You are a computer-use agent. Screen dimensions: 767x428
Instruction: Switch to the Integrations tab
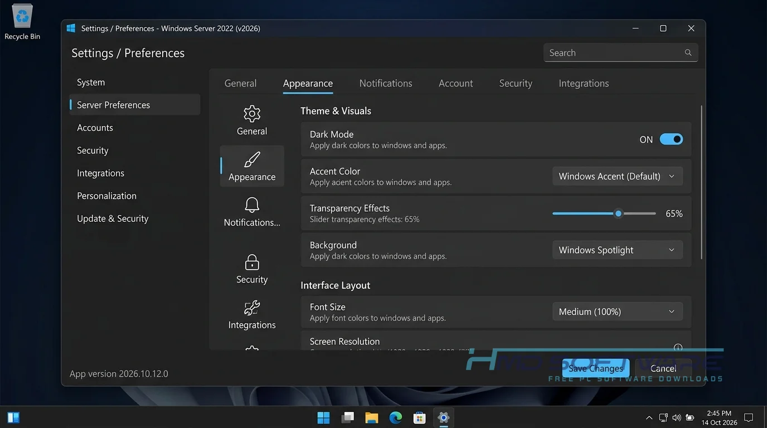(584, 83)
